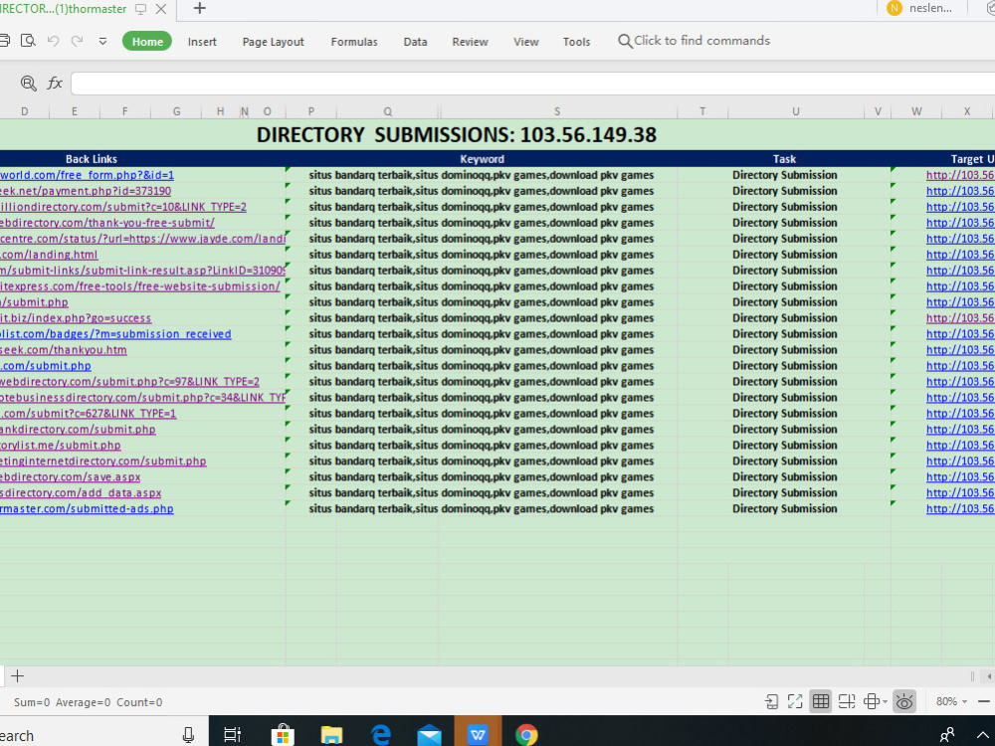Open the Insert Function fx button
Screen dimensions: 995x746
pos(55,84)
